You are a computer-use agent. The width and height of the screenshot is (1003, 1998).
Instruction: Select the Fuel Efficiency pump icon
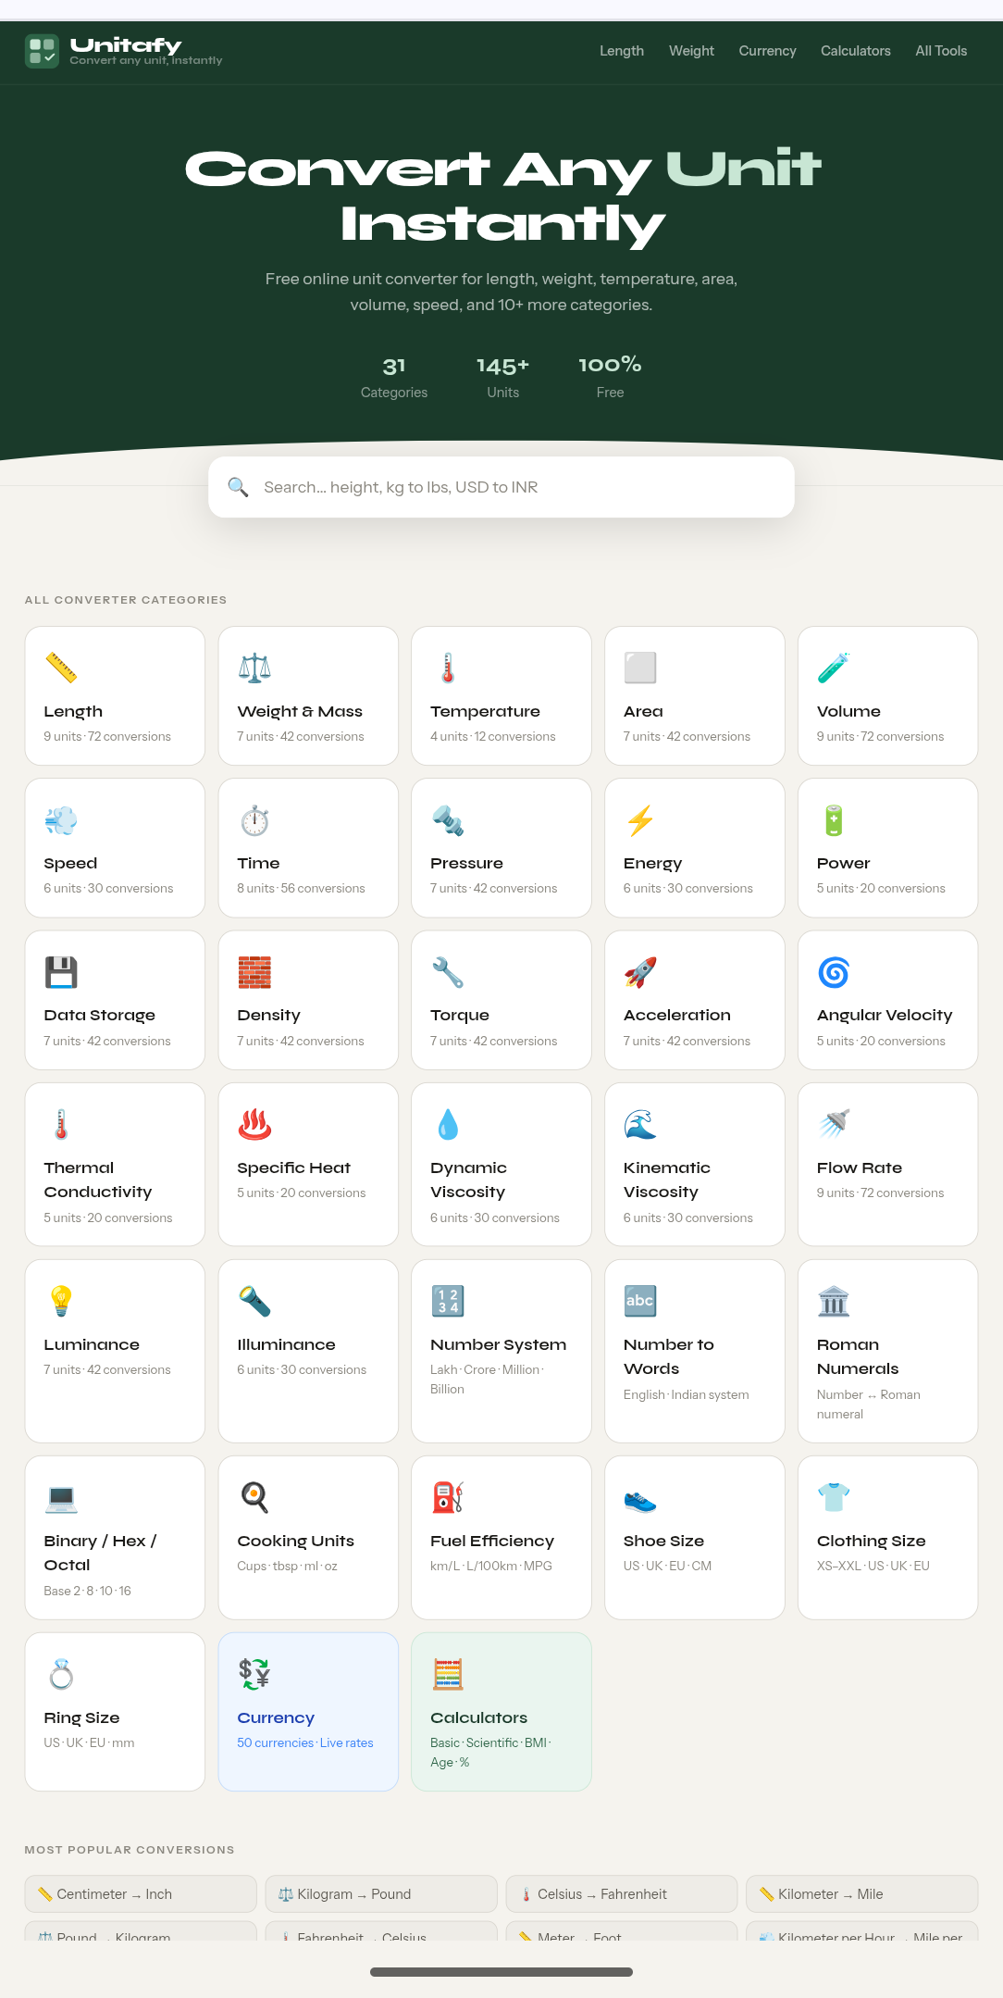(x=448, y=1497)
